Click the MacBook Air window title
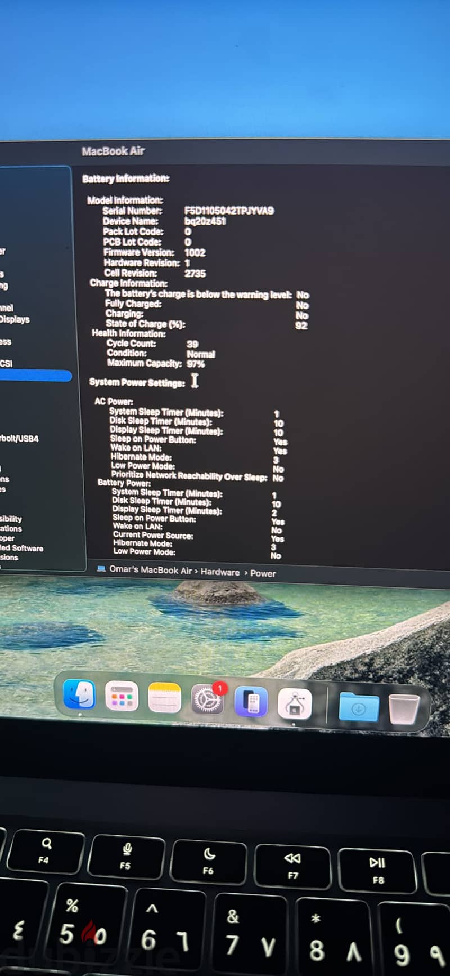The height and width of the screenshot is (976, 450). point(113,151)
